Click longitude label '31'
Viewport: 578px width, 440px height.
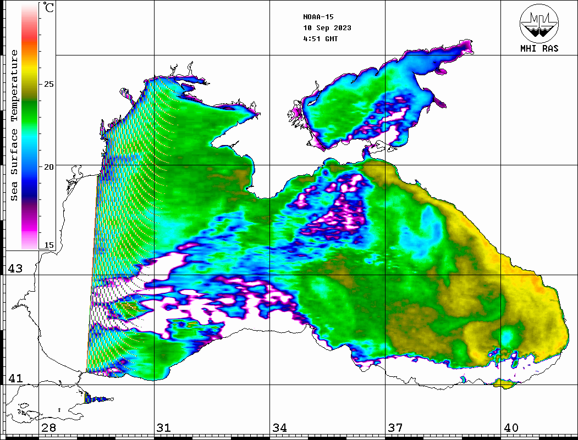click(x=164, y=427)
